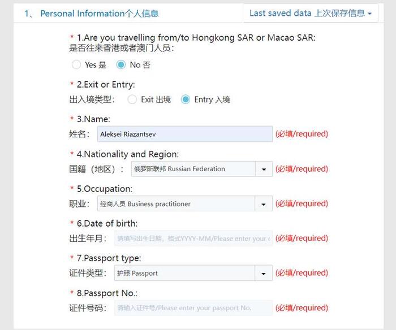The height and width of the screenshot is (330, 396).
Task: Expand the Nationality and Region dropdown arrow
Action: (x=264, y=169)
